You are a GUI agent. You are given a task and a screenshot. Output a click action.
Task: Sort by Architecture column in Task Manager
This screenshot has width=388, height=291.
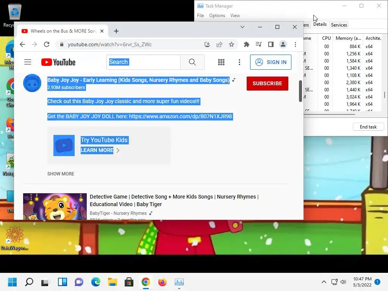click(374, 38)
